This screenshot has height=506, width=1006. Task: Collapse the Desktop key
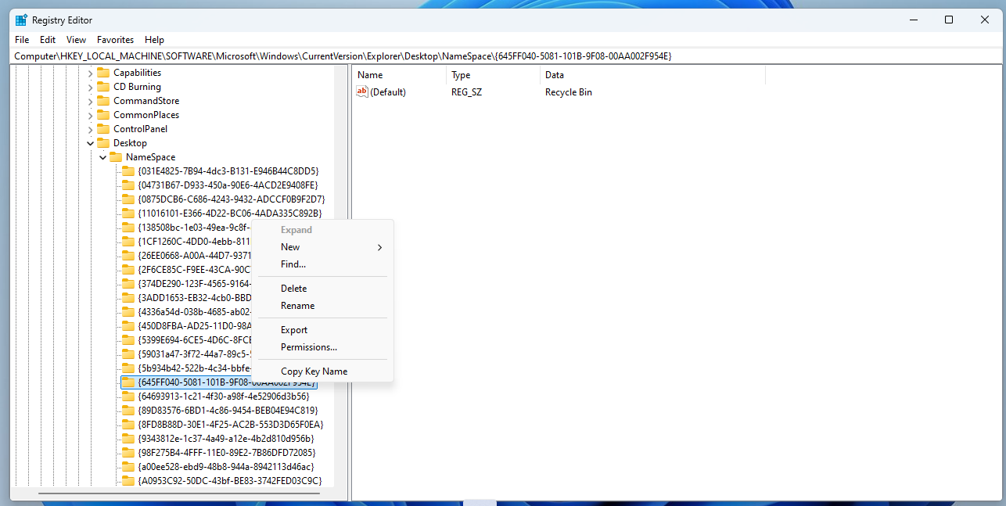(x=90, y=143)
